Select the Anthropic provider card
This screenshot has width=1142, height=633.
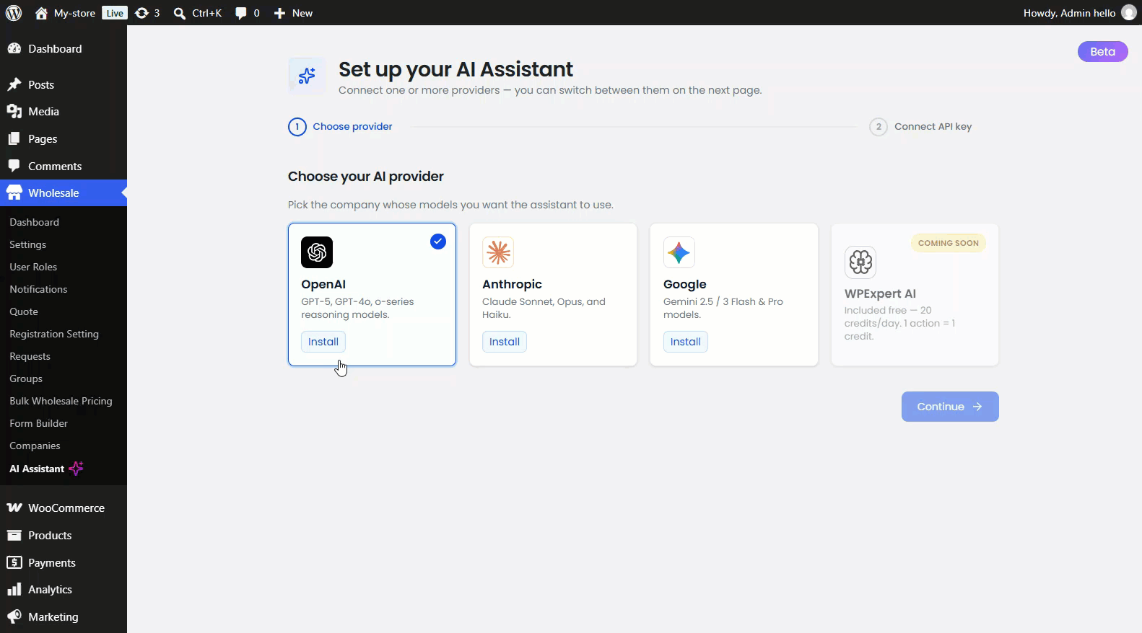coord(553,294)
